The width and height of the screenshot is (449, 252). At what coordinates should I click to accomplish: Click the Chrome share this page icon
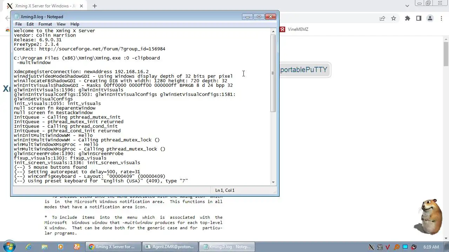(x=382, y=19)
